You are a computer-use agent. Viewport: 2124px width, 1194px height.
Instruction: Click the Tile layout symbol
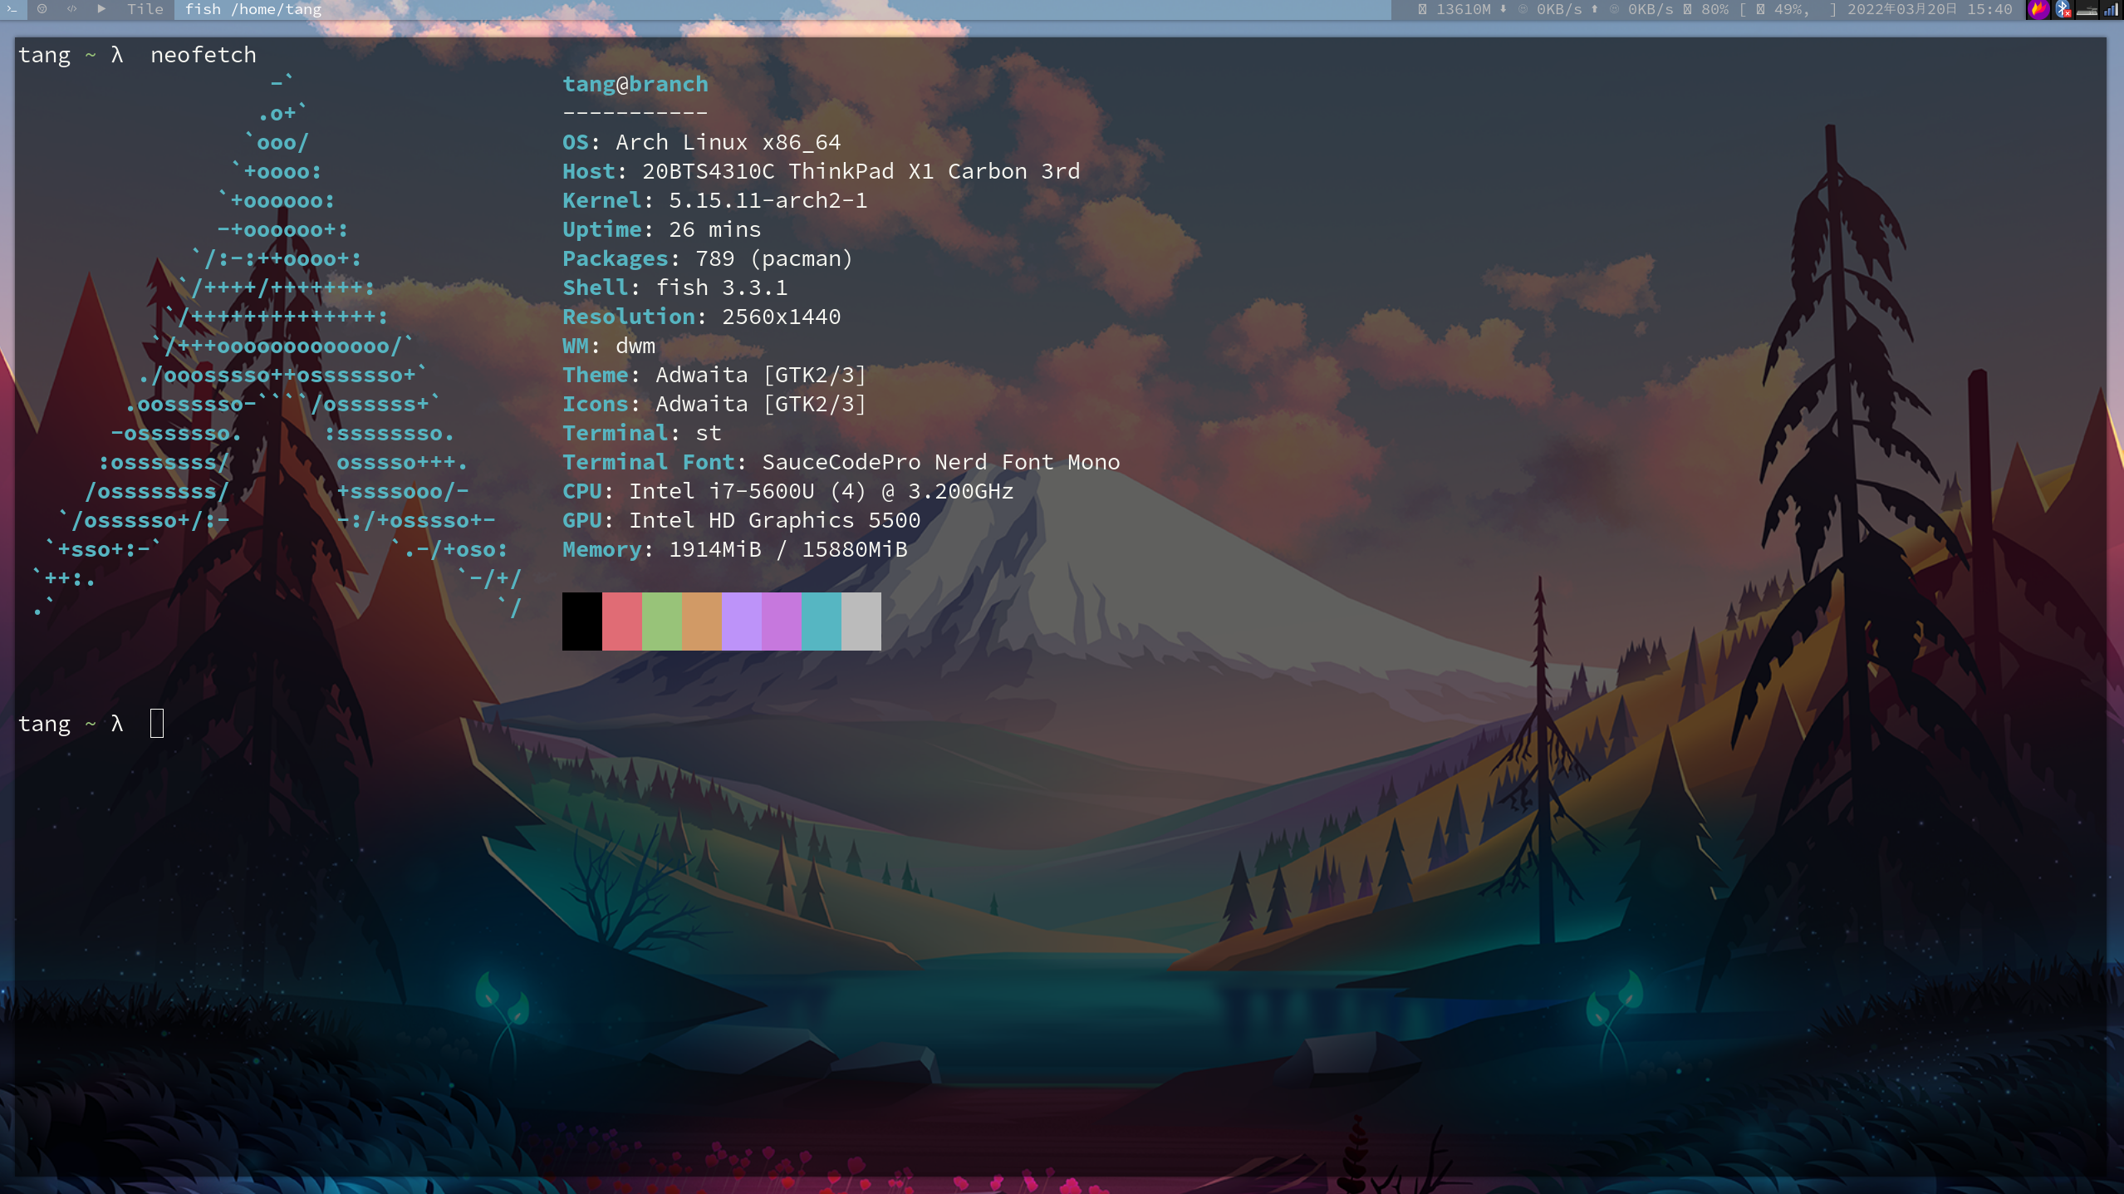[x=145, y=9]
